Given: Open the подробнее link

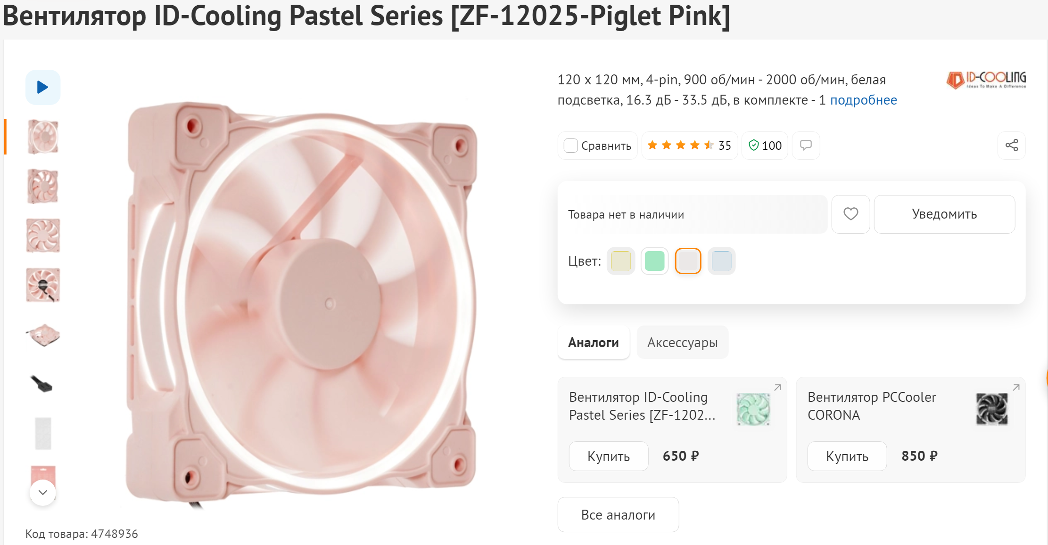Looking at the screenshot, I should click(x=863, y=100).
